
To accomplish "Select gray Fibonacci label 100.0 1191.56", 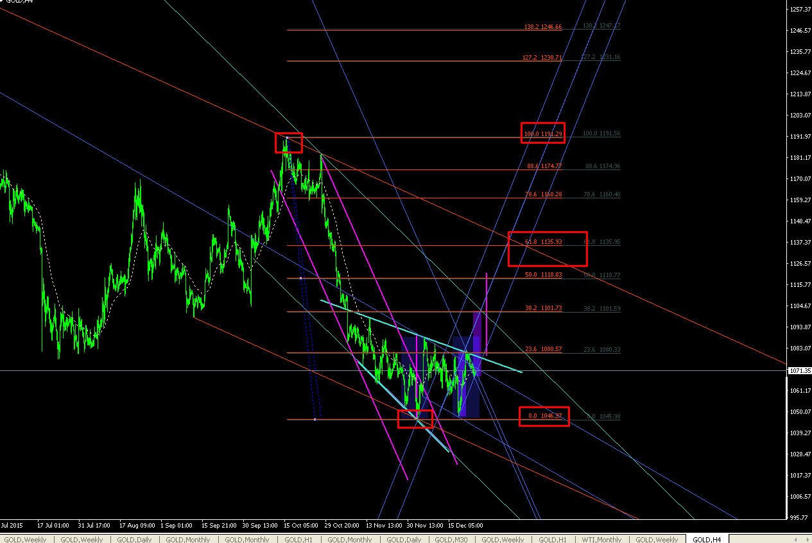I will coord(601,134).
